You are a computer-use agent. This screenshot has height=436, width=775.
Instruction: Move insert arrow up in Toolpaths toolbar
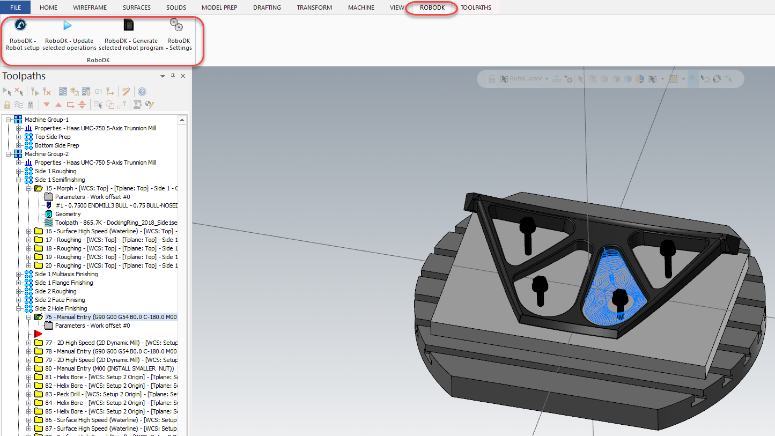pos(58,105)
